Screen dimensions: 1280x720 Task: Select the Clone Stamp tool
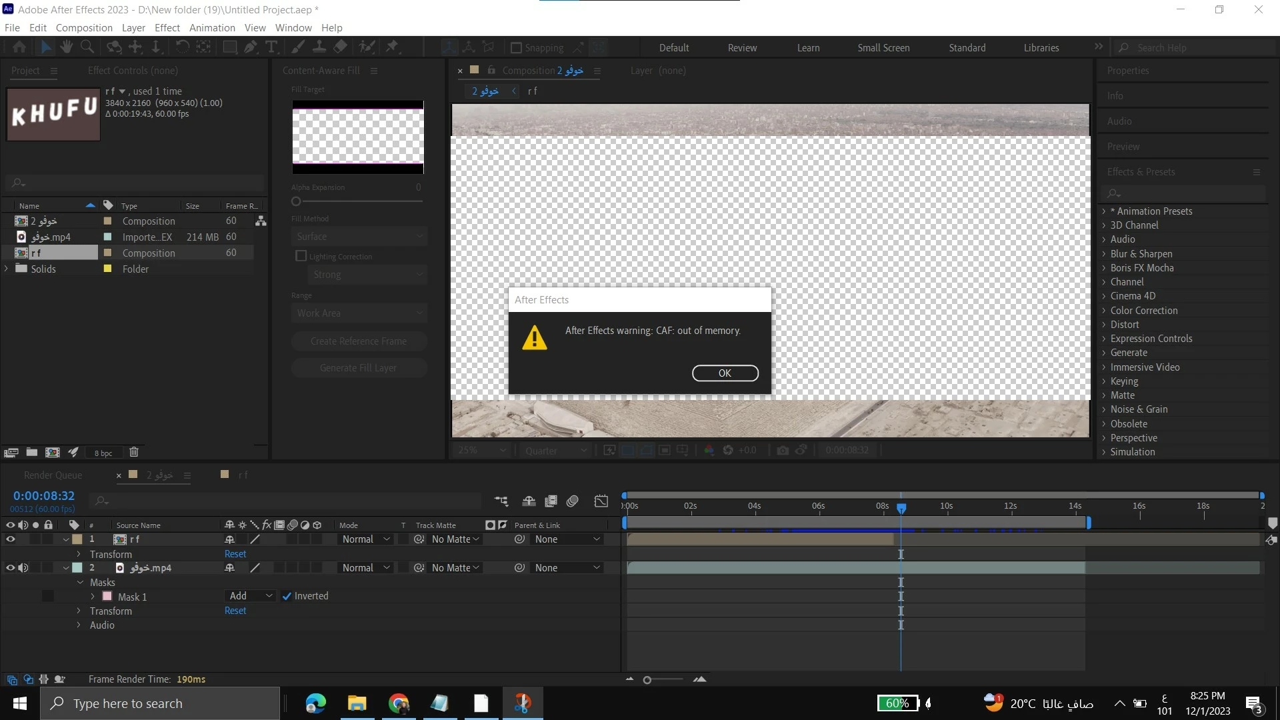(319, 47)
